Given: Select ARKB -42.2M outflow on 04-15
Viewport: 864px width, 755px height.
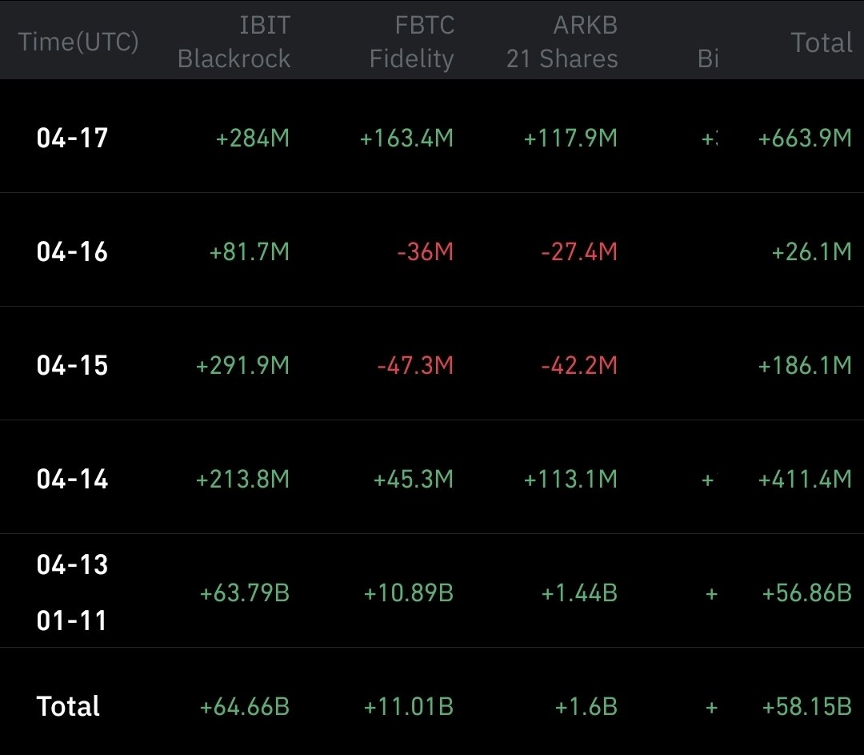Looking at the screenshot, I should pos(578,366).
